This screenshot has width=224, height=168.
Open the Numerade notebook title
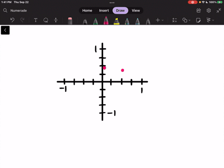point(19,11)
